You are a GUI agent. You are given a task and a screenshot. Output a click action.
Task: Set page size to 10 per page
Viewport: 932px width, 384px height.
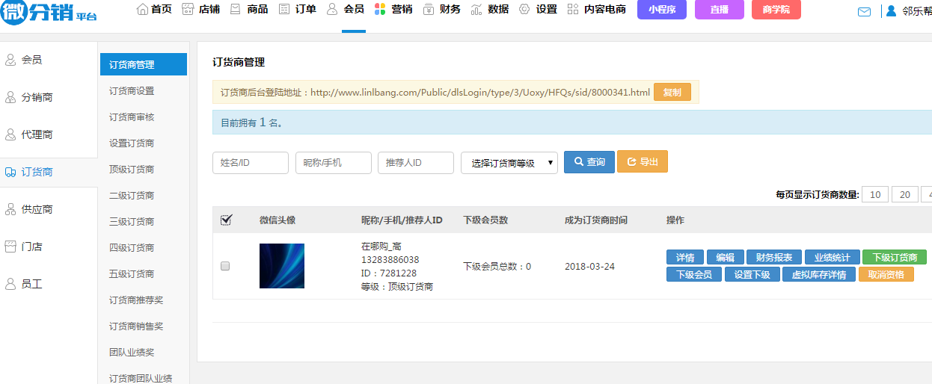click(874, 195)
